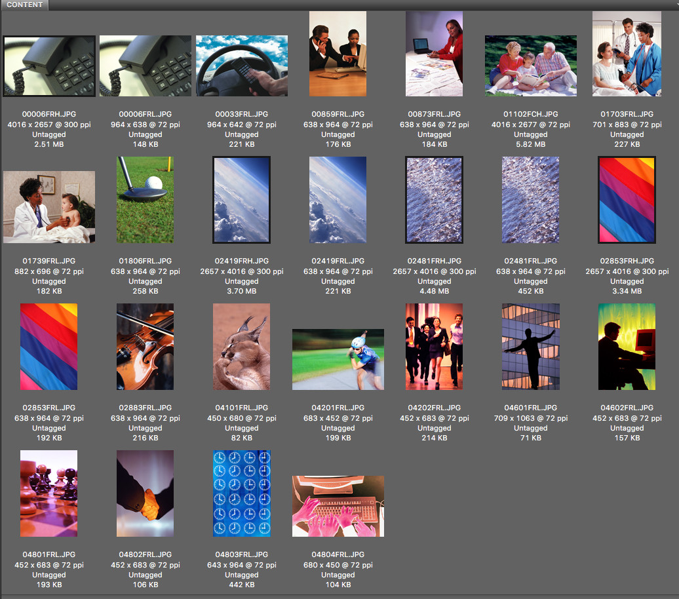This screenshot has height=599, width=679.
Task: Click the 709 x 1063 @ 72 ppi dimensions
Action: click(x=530, y=418)
